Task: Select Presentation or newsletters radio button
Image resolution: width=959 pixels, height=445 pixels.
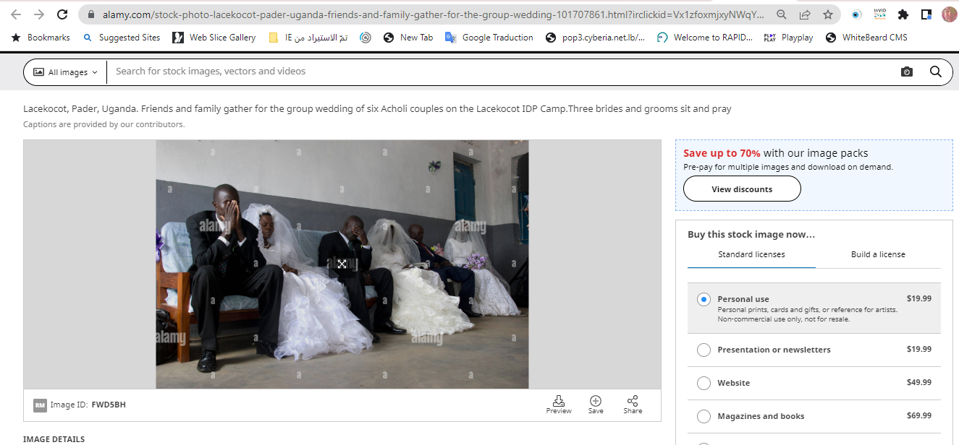Action: (x=704, y=350)
